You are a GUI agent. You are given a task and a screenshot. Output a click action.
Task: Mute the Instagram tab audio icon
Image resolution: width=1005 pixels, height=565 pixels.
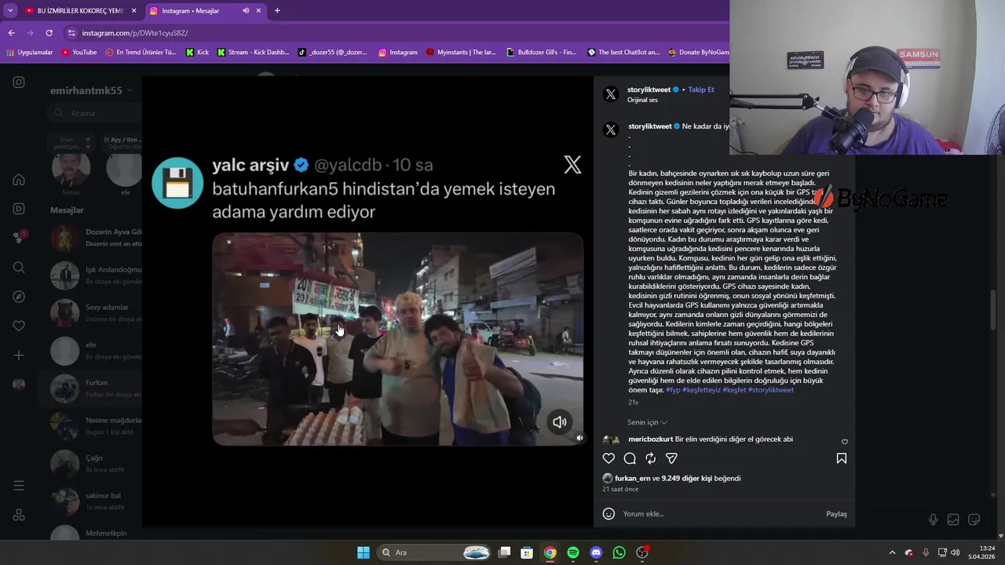[x=246, y=11]
